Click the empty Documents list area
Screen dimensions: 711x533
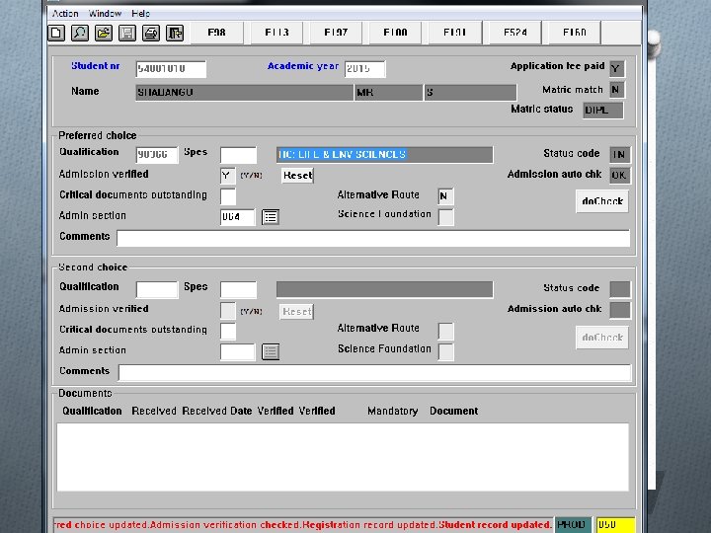click(x=343, y=457)
